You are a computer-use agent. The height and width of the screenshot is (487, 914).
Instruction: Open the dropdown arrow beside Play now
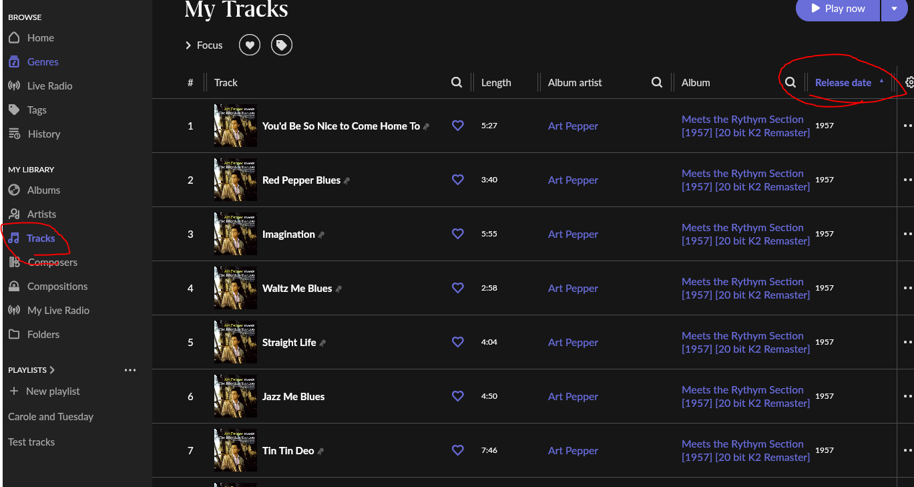pos(894,9)
